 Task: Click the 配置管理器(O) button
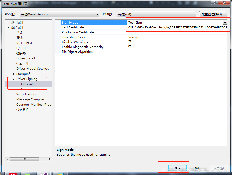(213, 14)
